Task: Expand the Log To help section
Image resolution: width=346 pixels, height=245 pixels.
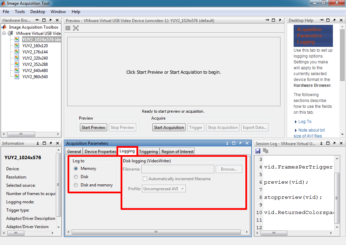Action: [x=296, y=122]
